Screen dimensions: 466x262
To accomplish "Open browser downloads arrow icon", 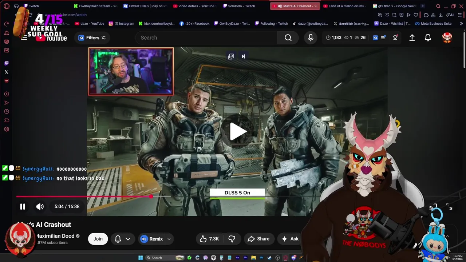I will point(441,15).
